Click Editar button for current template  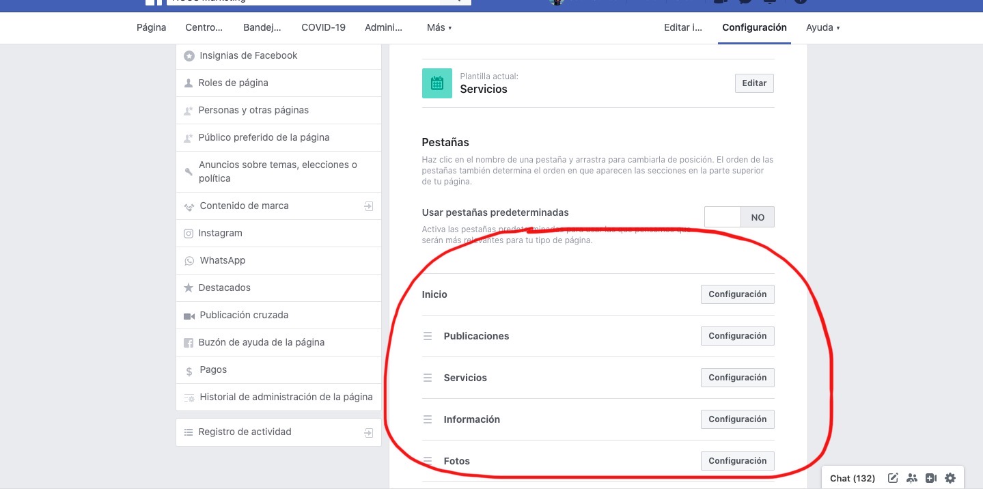[754, 83]
